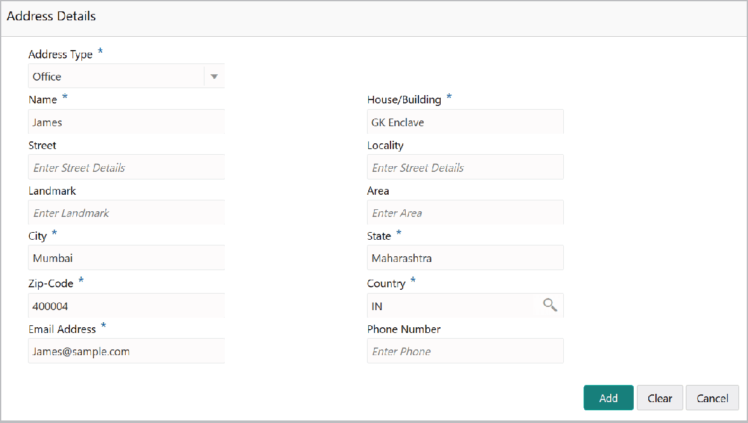Click the Area input field

(x=465, y=212)
